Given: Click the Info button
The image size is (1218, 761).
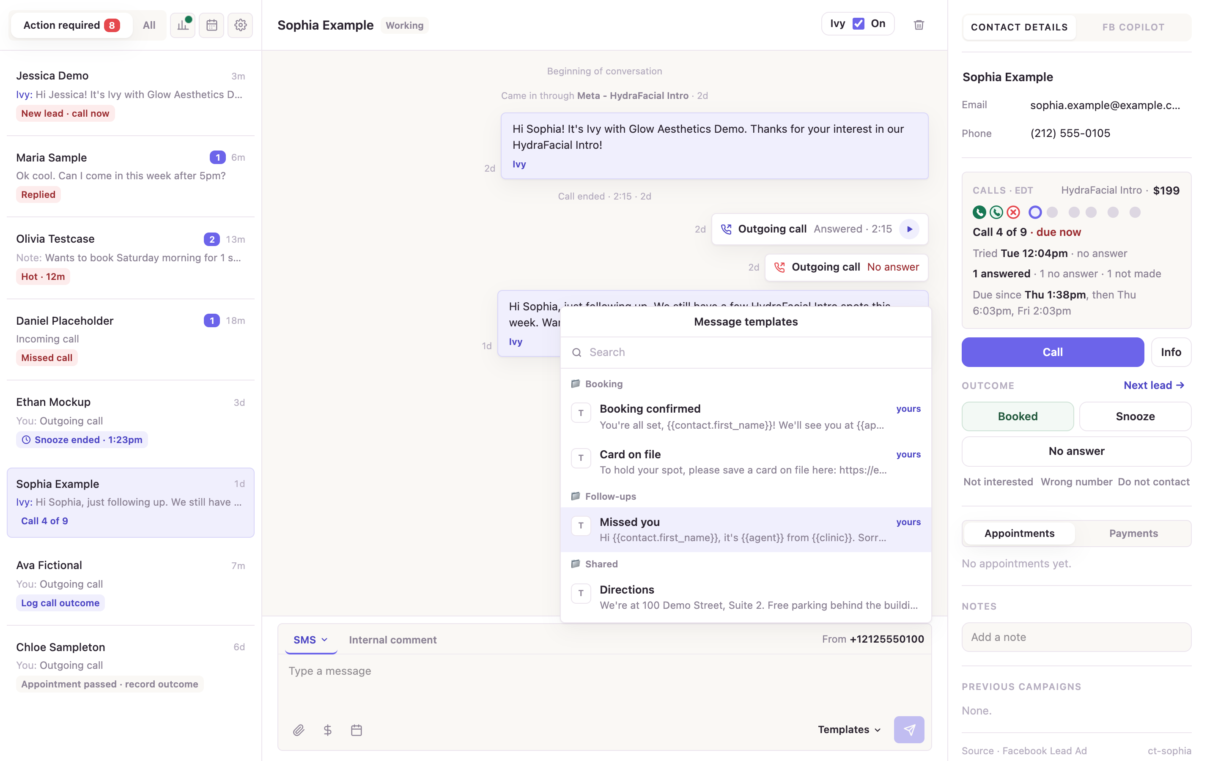Looking at the screenshot, I should [x=1171, y=352].
